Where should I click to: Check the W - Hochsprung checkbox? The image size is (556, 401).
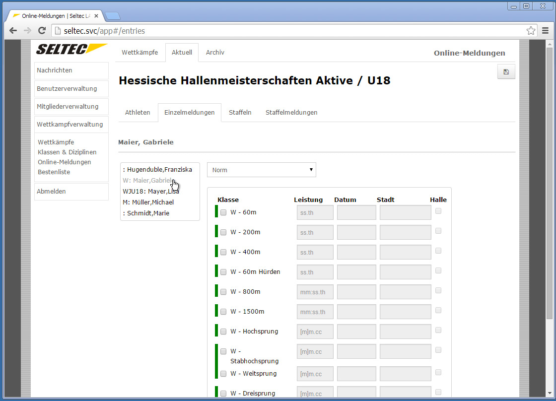pyautogui.click(x=223, y=332)
